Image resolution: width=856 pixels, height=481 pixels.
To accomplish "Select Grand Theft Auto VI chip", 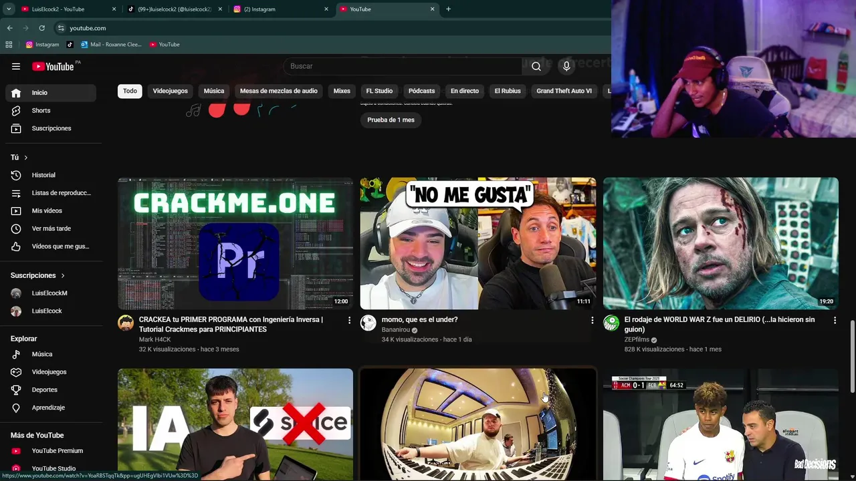I will click(564, 91).
